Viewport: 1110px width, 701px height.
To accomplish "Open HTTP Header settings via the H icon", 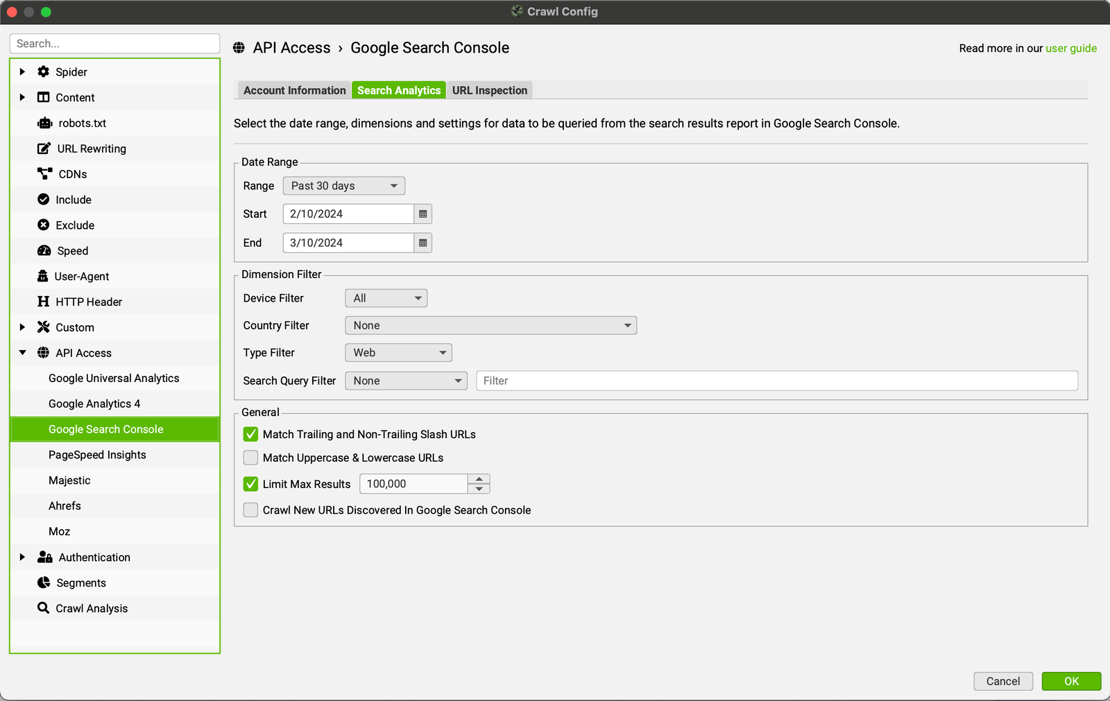I will (43, 301).
